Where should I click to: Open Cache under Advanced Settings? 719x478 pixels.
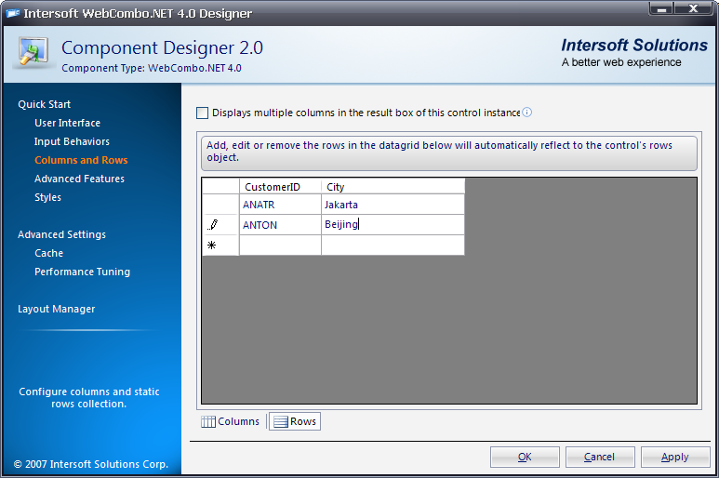[48, 253]
